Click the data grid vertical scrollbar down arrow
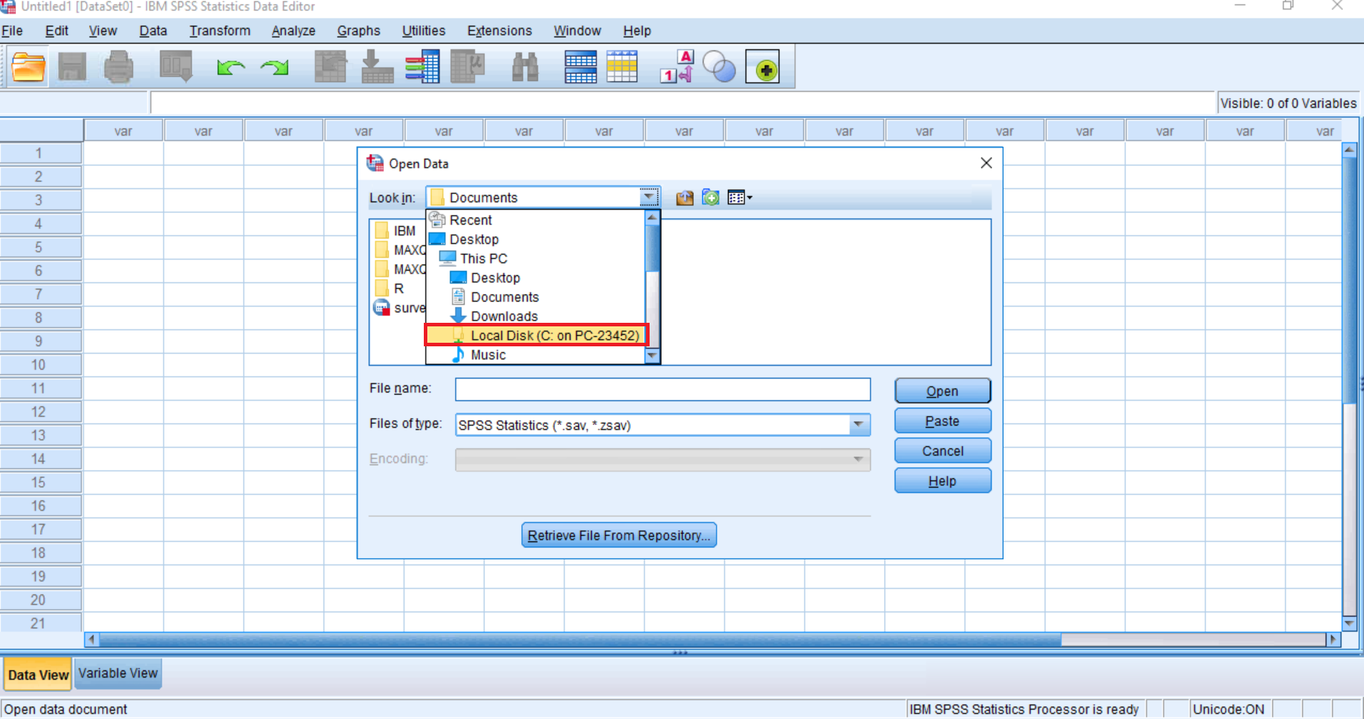Screen dimensions: 1364x719 (1349, 624)
